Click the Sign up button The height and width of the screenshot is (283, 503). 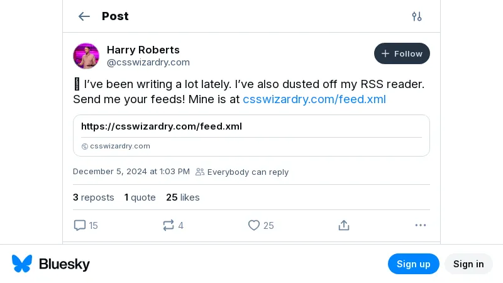(x=413, y=264)
